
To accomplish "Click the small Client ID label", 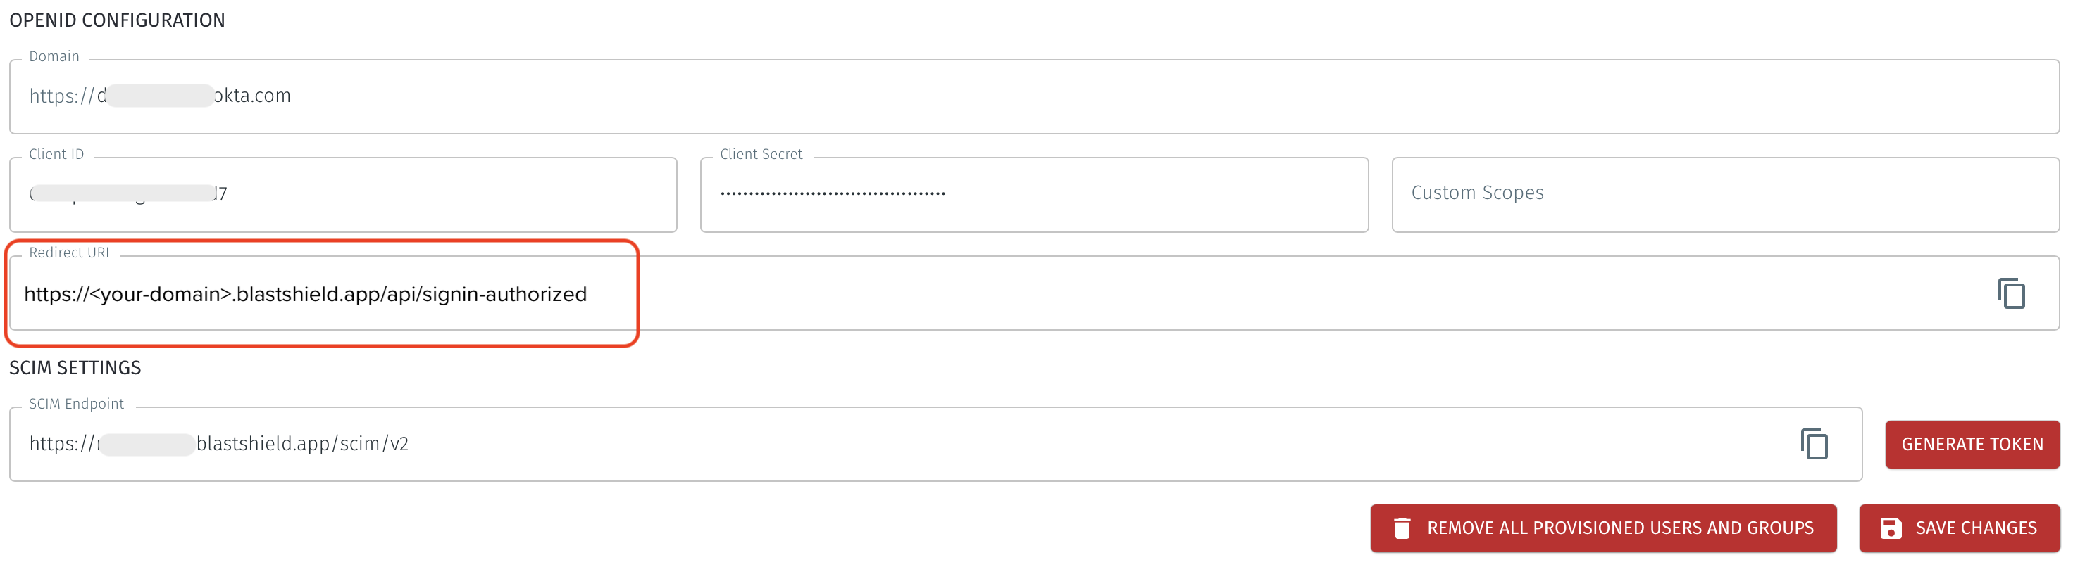I will (56, 153).
